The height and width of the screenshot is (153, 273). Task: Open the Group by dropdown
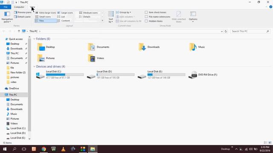point(123,12)
